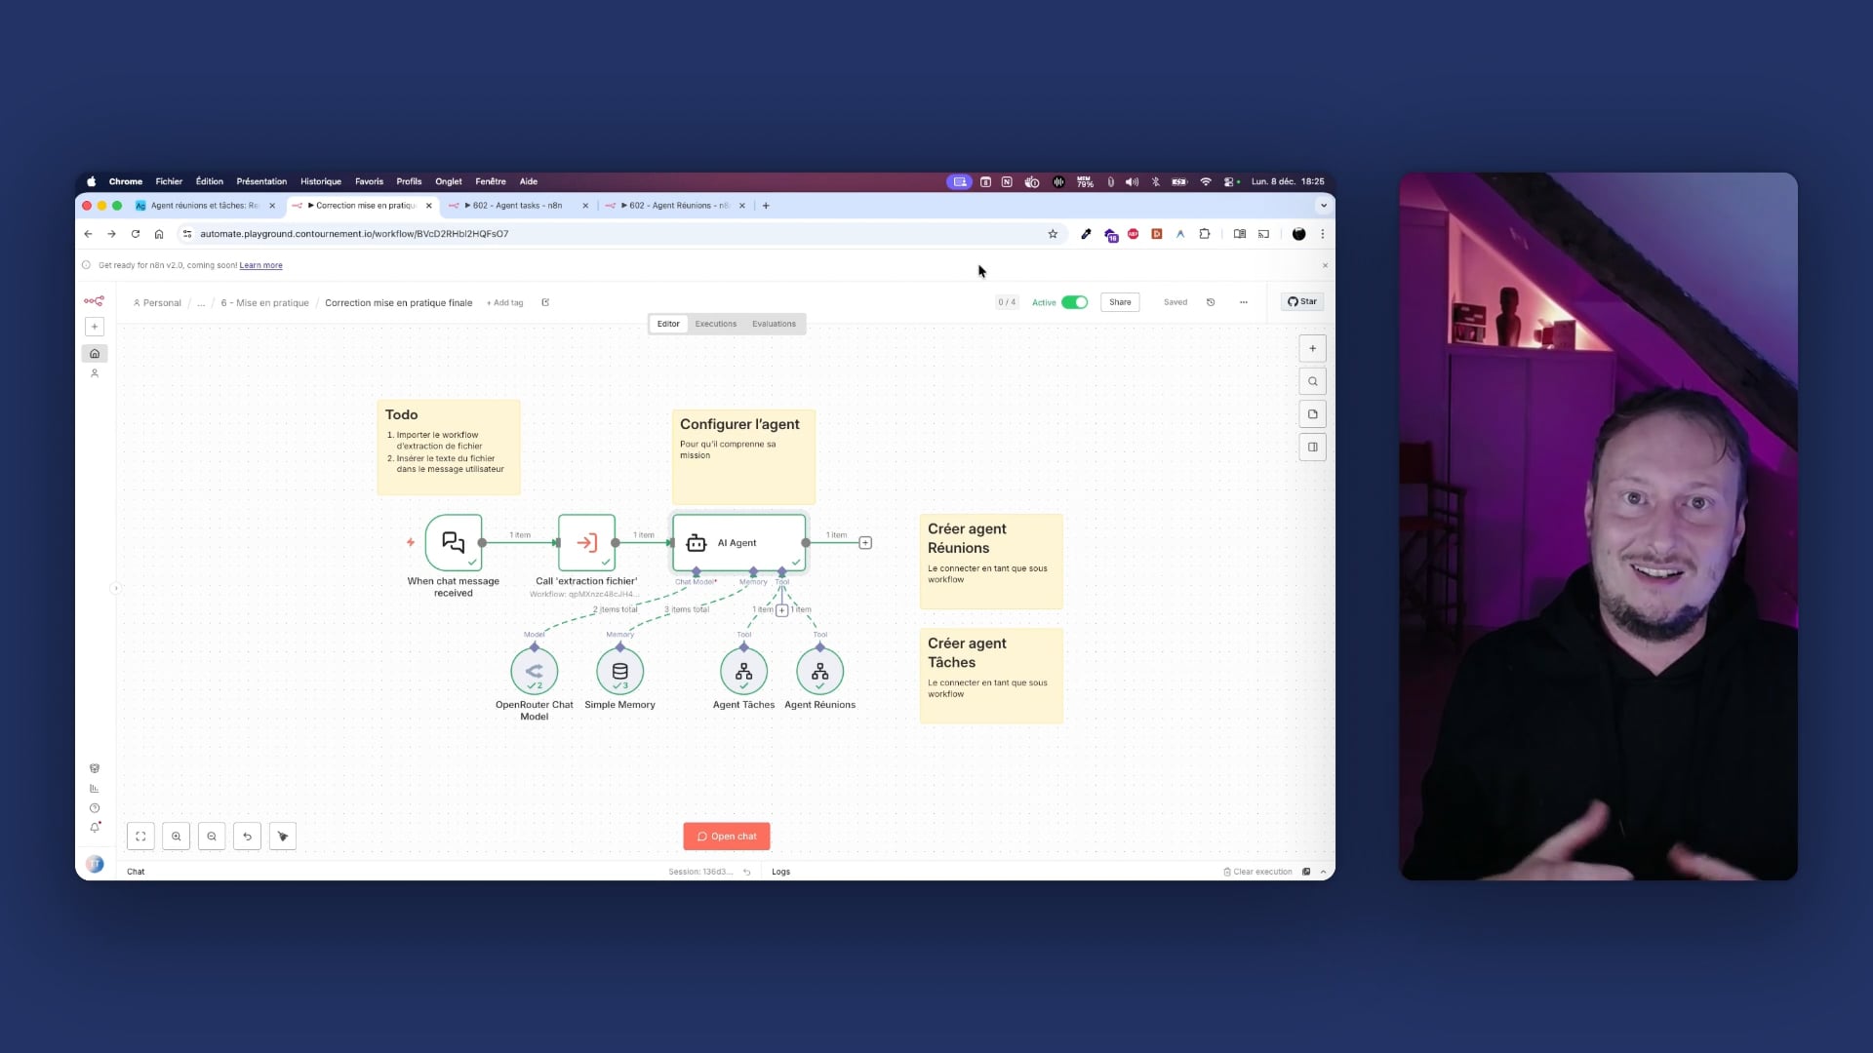Expand the breadcrumb ellipsis in the workflow path
The image size is (1873, 1053).
tap(201, 303)
